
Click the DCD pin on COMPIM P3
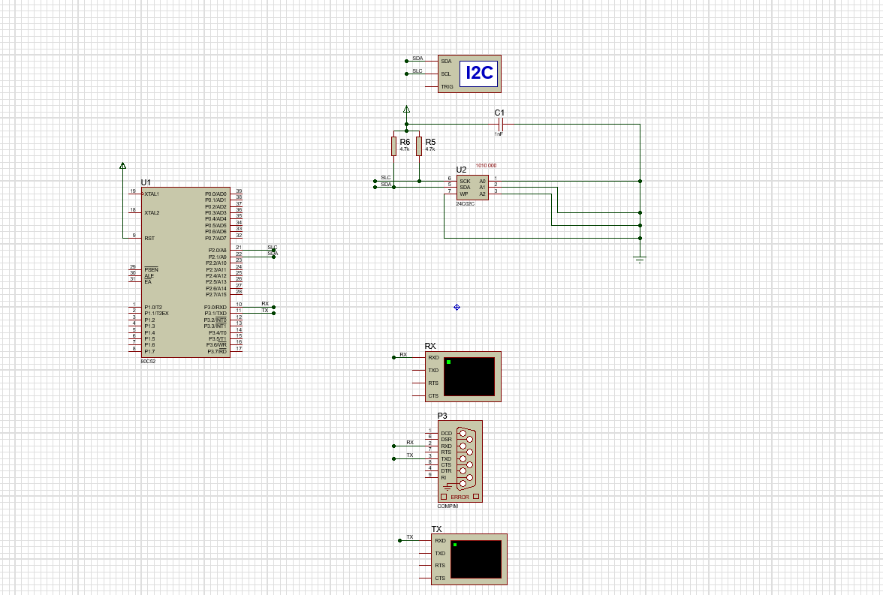pos(446,434)
